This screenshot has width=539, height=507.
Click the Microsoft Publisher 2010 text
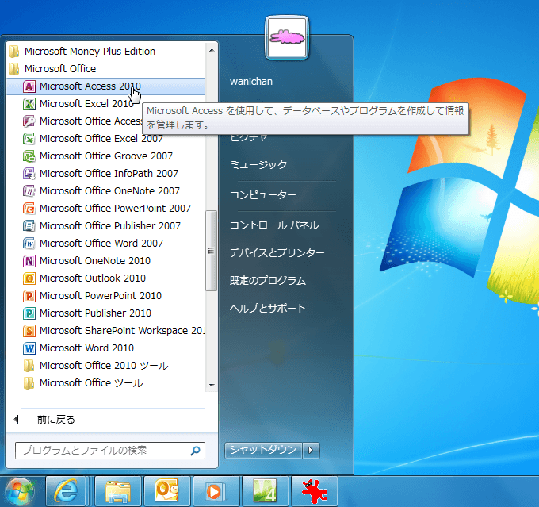(96, 313)
